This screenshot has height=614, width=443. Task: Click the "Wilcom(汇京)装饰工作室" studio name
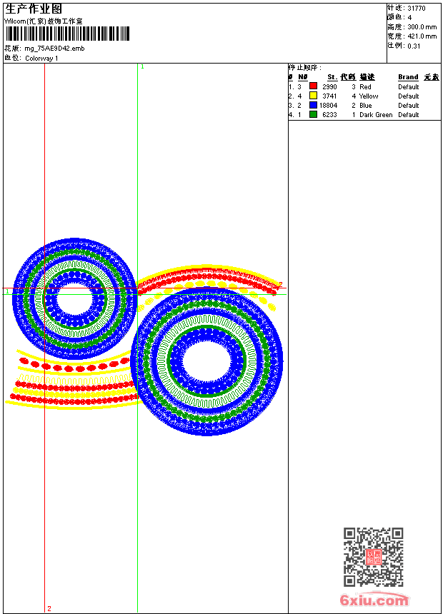[44, 21]
